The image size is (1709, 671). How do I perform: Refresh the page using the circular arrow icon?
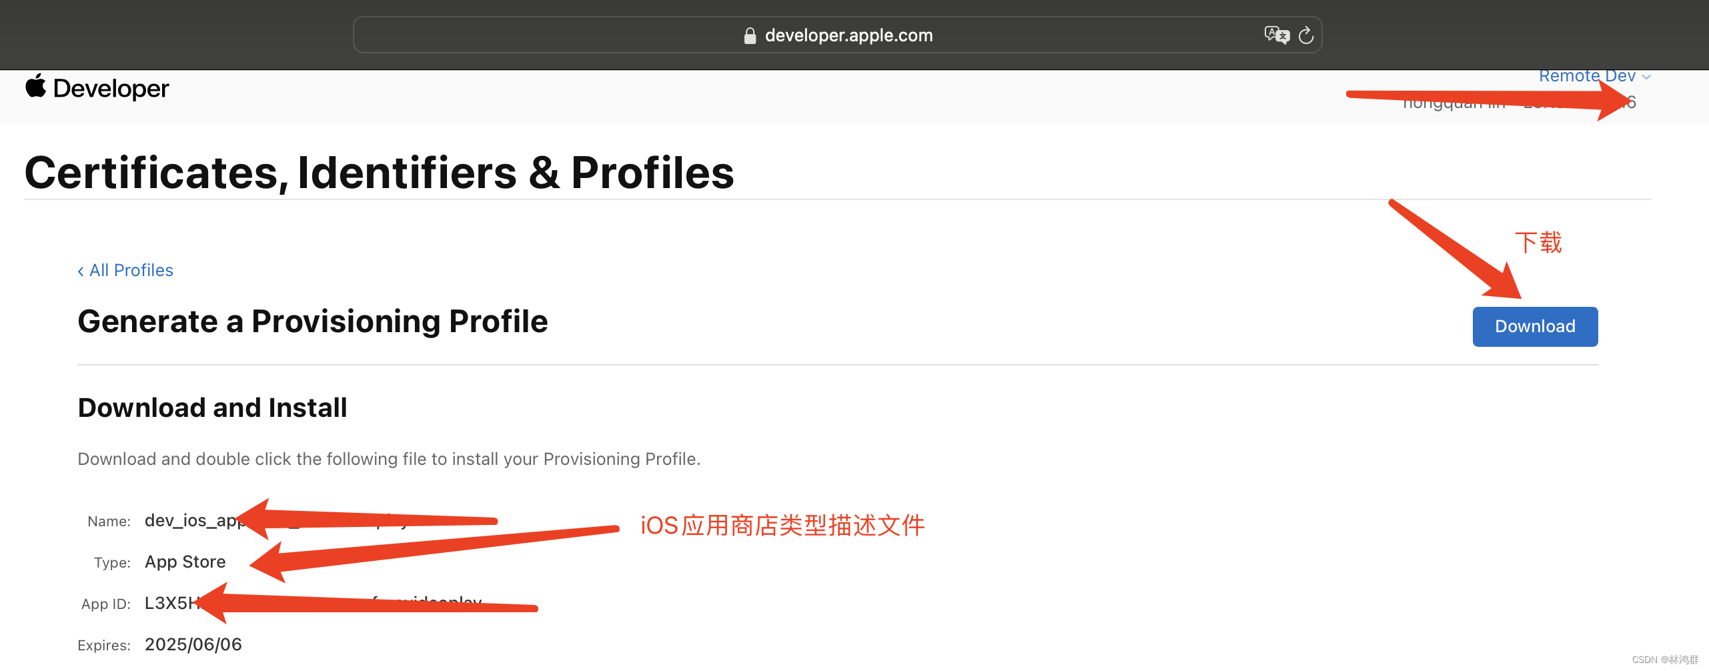tap(1307, 35)
